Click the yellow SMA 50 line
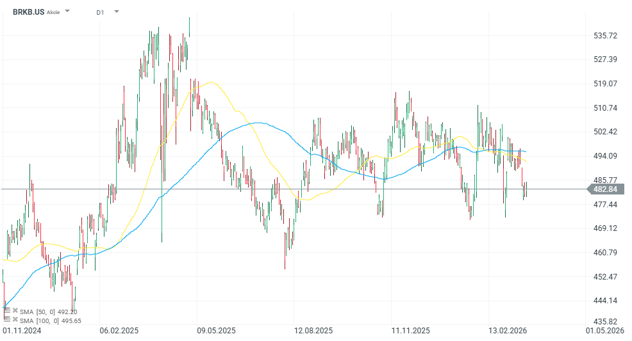Image resolution: width=632 pixels, height=341 pixels. (x=212, y=82)
